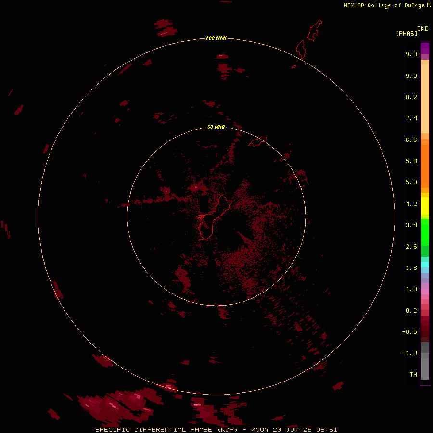
Task: Click the TH legend label
Action: pyautogui.click(x=413, y=375)
